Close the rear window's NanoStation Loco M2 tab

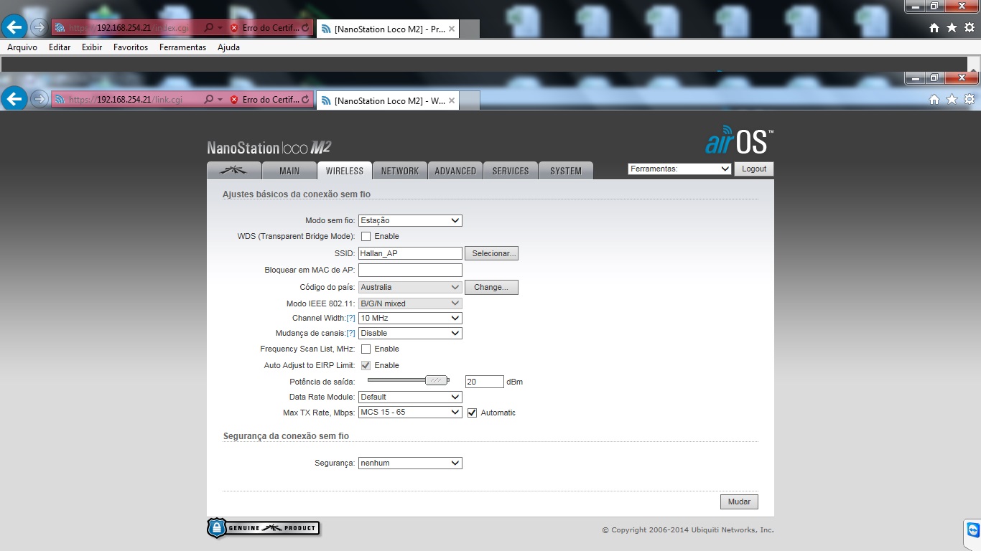point(452,29)
